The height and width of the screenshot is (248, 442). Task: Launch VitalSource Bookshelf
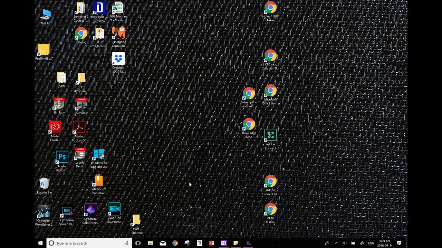click(x=99, y=185)
